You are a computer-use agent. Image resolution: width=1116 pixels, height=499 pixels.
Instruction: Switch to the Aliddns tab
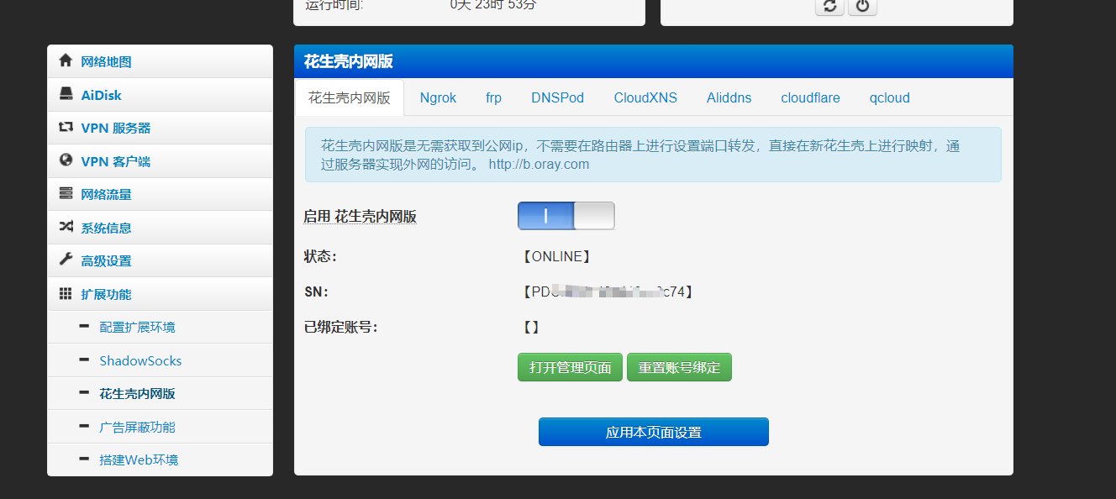pos(729,97)
